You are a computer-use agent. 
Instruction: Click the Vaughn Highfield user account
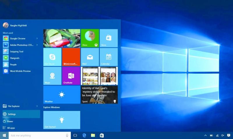point(15,25)
